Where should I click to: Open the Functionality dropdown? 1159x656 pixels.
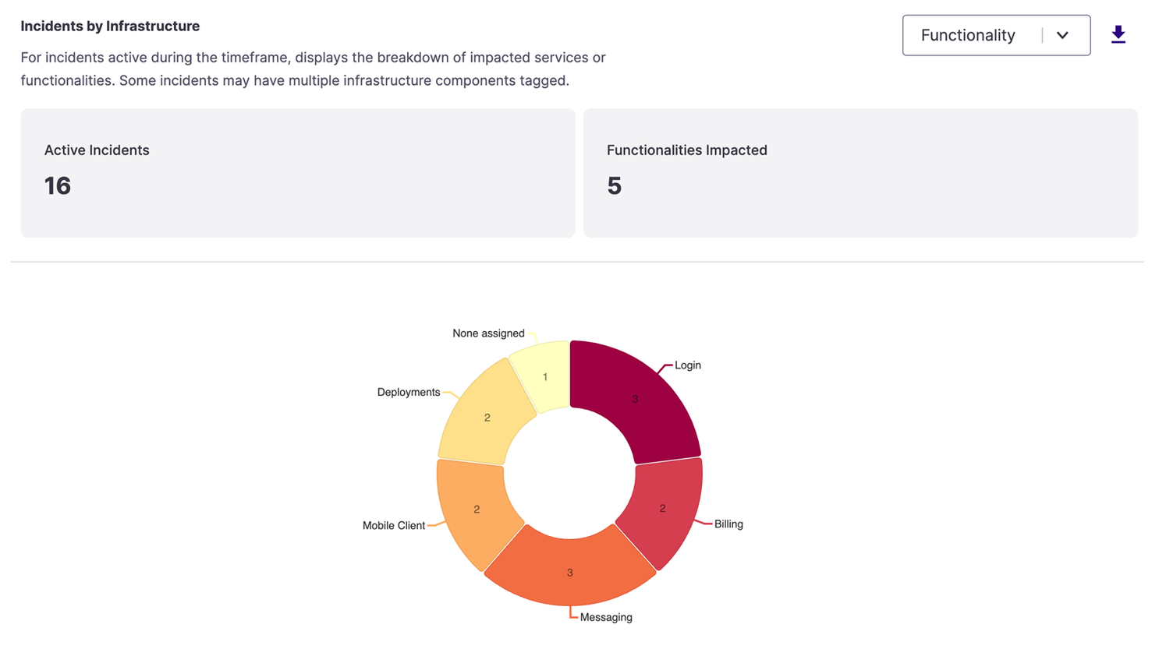996,35
